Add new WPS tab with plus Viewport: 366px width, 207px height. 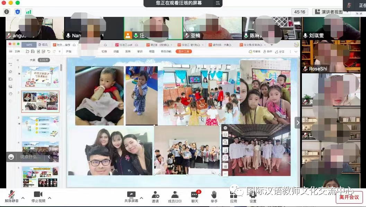[272, 45]
